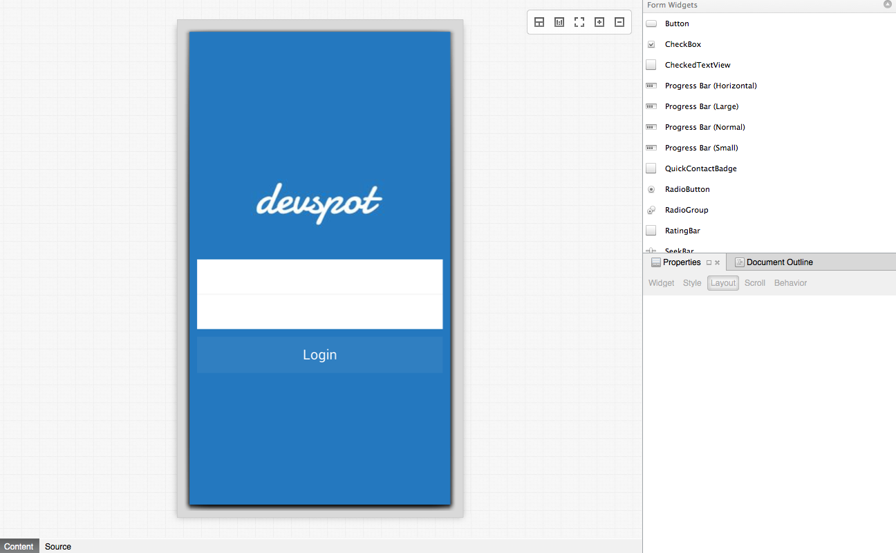
Task: Close the Properties panel tab
Action: click(x=718, y=262)
